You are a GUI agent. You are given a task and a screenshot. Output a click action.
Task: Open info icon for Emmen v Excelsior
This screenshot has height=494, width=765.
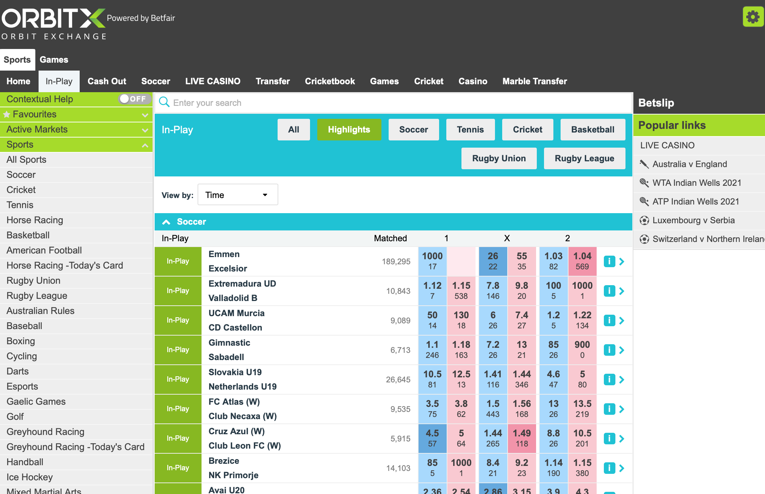coord(609,261)
